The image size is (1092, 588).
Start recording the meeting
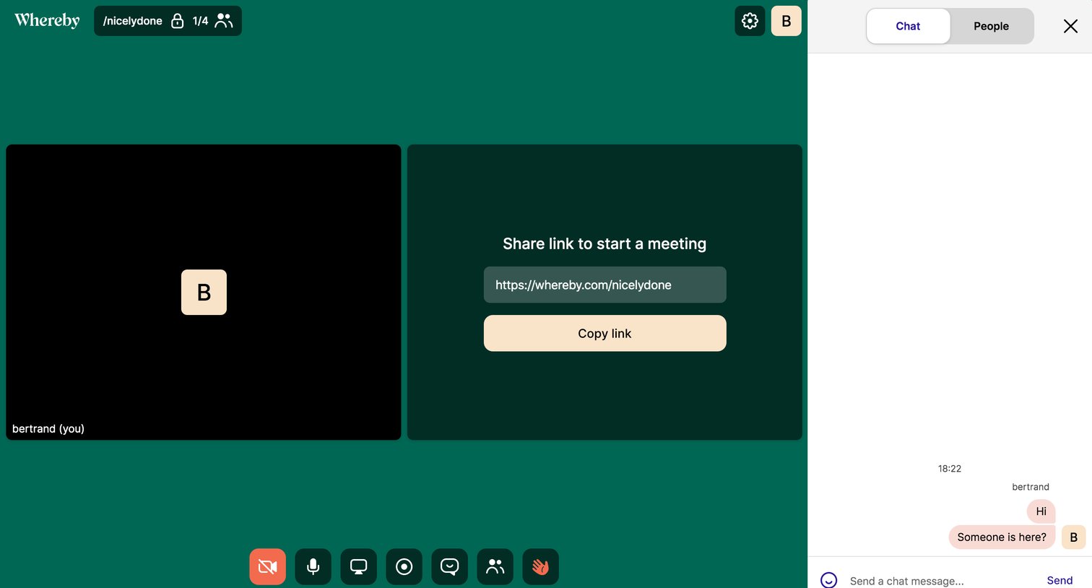(x=404, y=566)
